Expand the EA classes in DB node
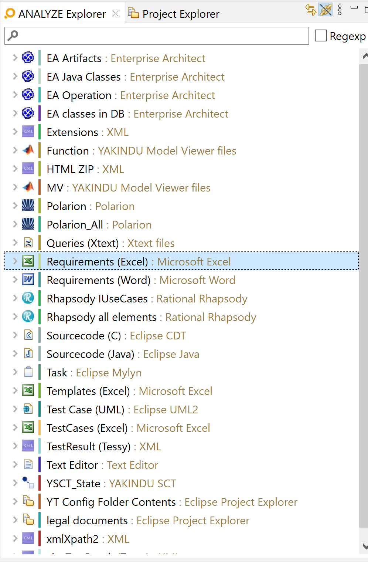The height and width of the screenshot is (562, 368). [15, 113]
